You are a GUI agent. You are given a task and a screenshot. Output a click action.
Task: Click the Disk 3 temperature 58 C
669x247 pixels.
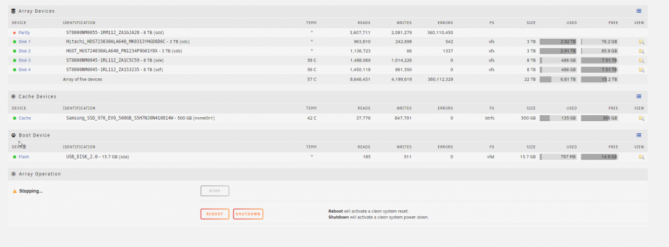312,60
